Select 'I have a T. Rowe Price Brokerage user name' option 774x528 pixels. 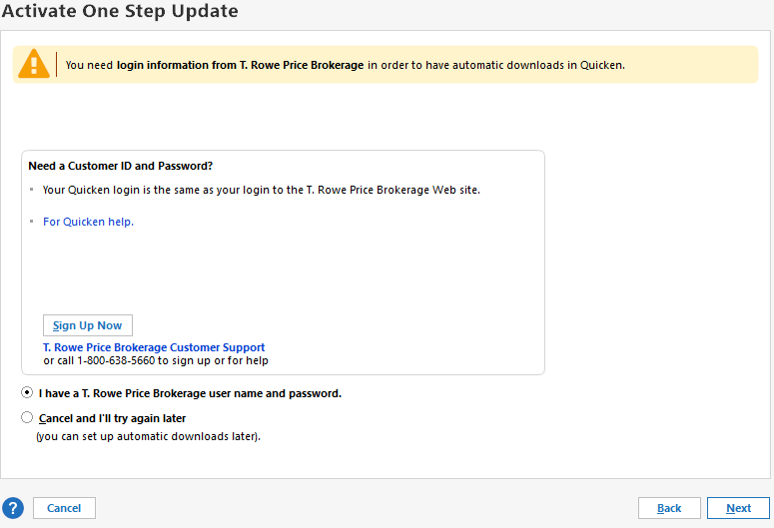pos(27,393)
